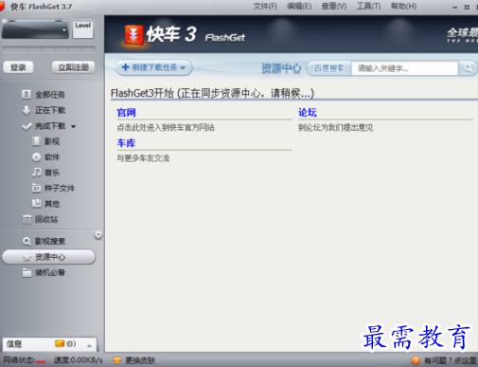Click the 更换皮肤 label
Viewport: 478px width, 367px height.
(x=140, y=360)
